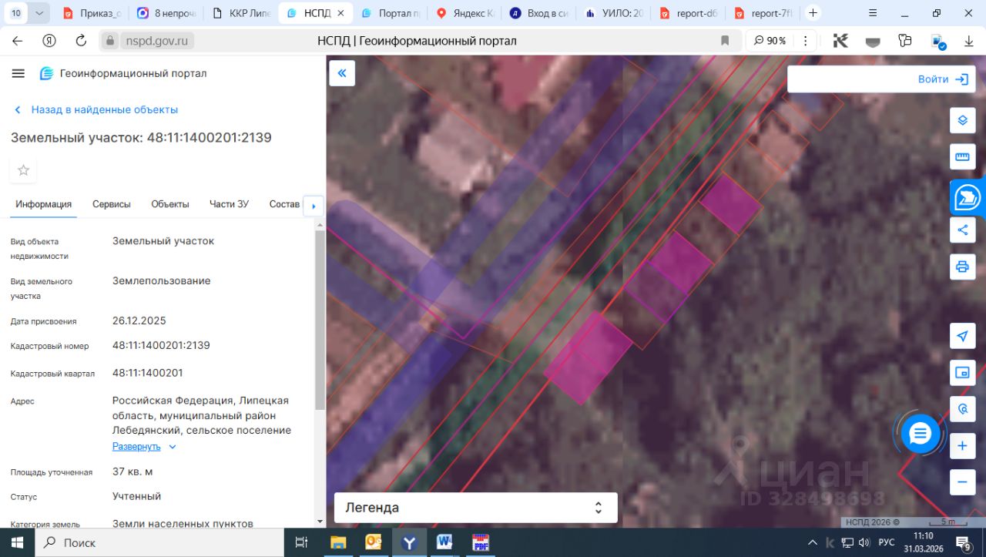Collapse the left information panel
The height and width of the screenshot is (557, 986).
pyautogui.click(x=342, y=73)
